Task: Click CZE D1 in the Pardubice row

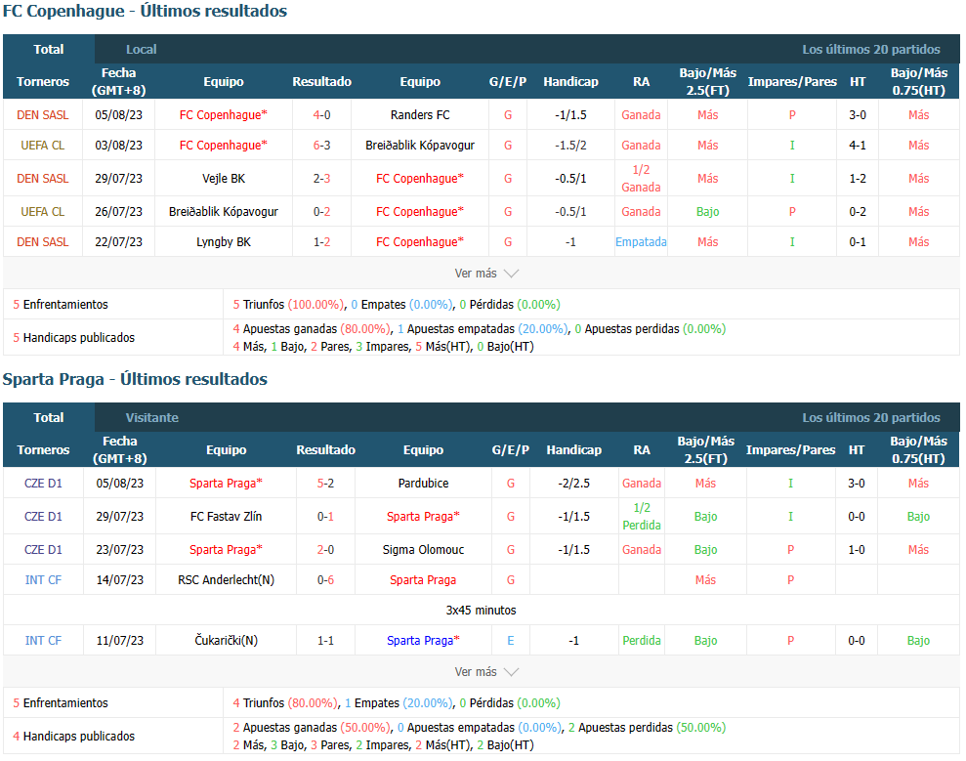Action: click(43, 484)
